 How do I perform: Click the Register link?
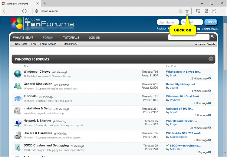[161, 29]
